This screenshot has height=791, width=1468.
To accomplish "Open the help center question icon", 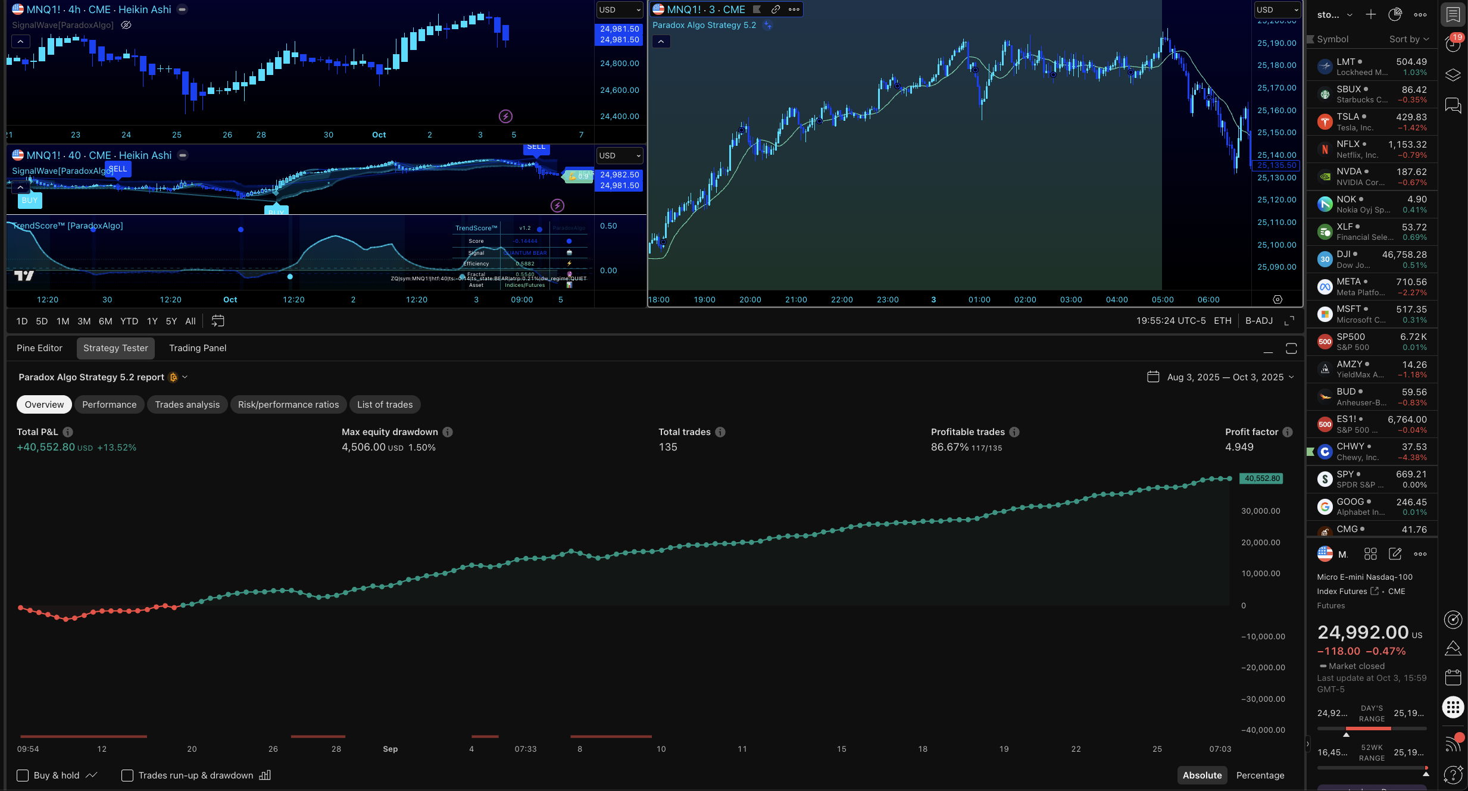I will click(x=1453, y=774).
